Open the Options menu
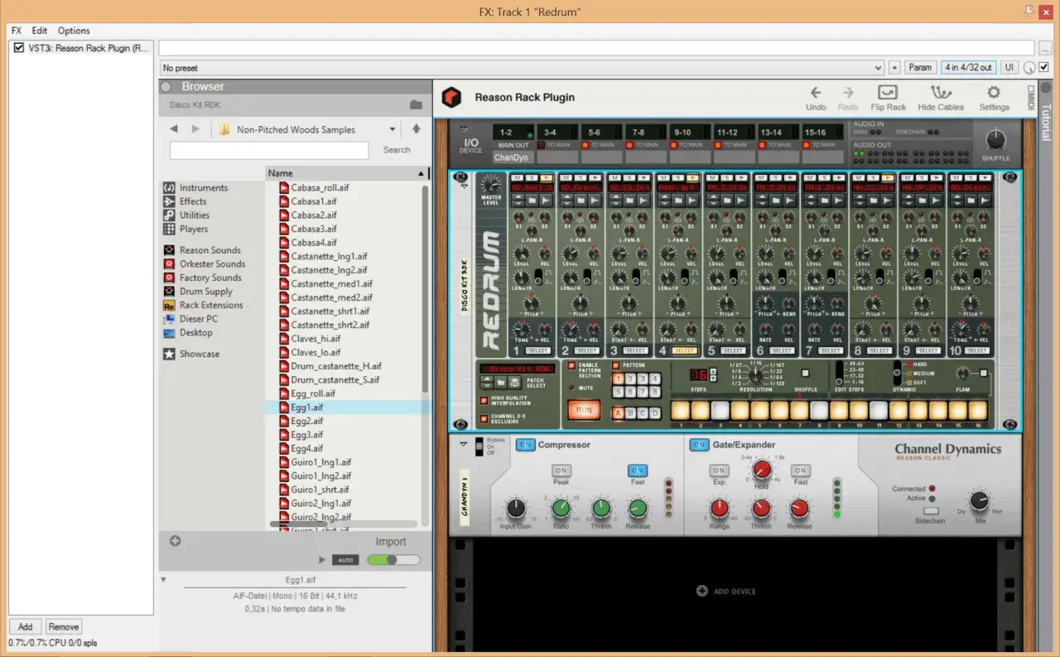 [74, 31]
